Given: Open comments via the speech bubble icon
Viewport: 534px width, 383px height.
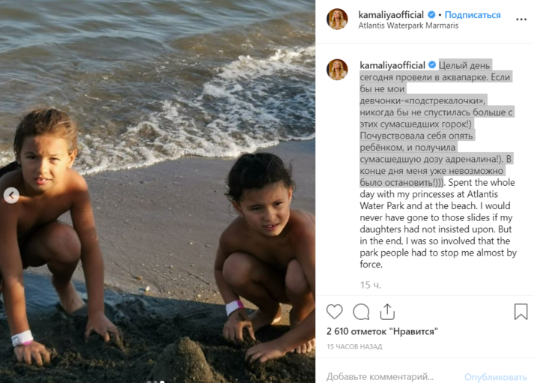Looking at the screenshot, I should tap(361, 311).
